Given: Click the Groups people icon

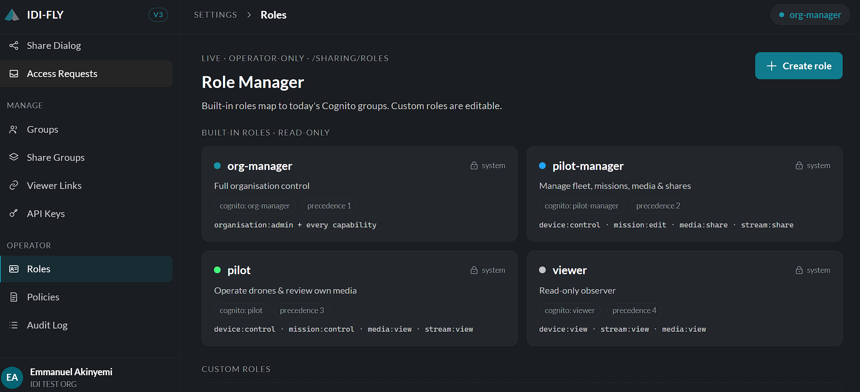Looking at the screenshot, I should pos(14,129).
